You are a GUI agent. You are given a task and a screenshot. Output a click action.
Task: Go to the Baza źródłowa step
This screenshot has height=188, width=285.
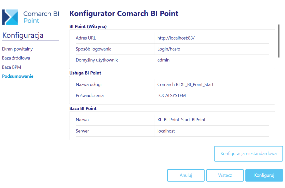[16, 58]
